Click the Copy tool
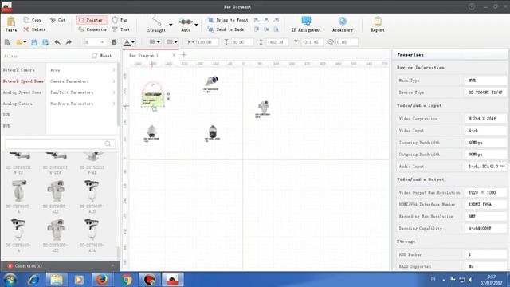510x287 pixels. coord(32,20)
